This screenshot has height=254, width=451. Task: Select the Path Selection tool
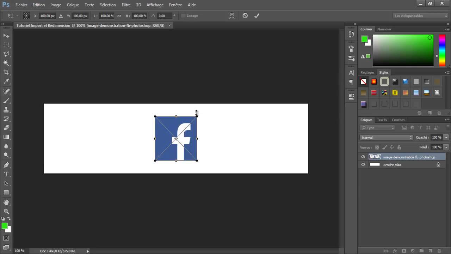point(6,183)
